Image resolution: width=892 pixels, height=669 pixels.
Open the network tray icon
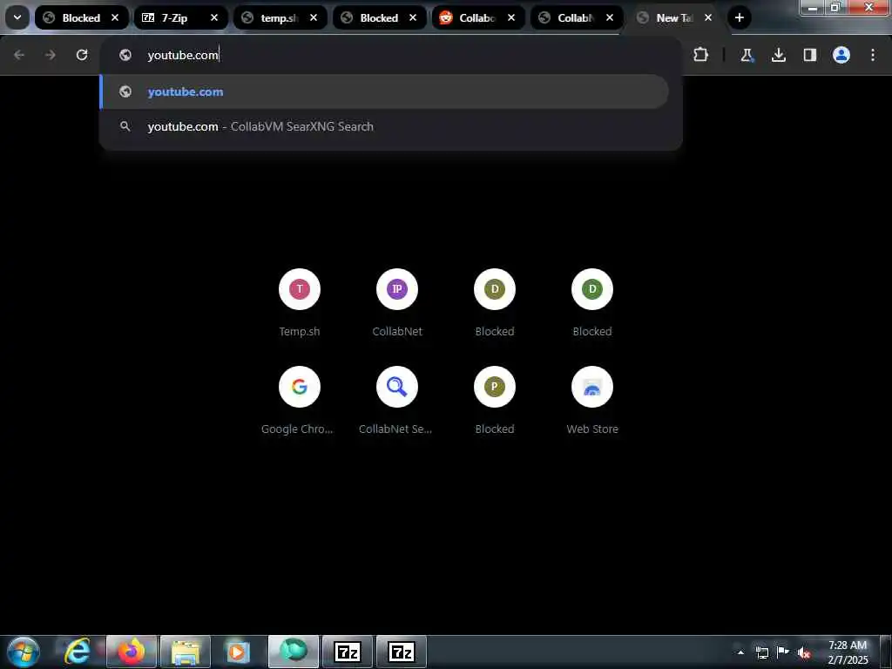(761, 653)
